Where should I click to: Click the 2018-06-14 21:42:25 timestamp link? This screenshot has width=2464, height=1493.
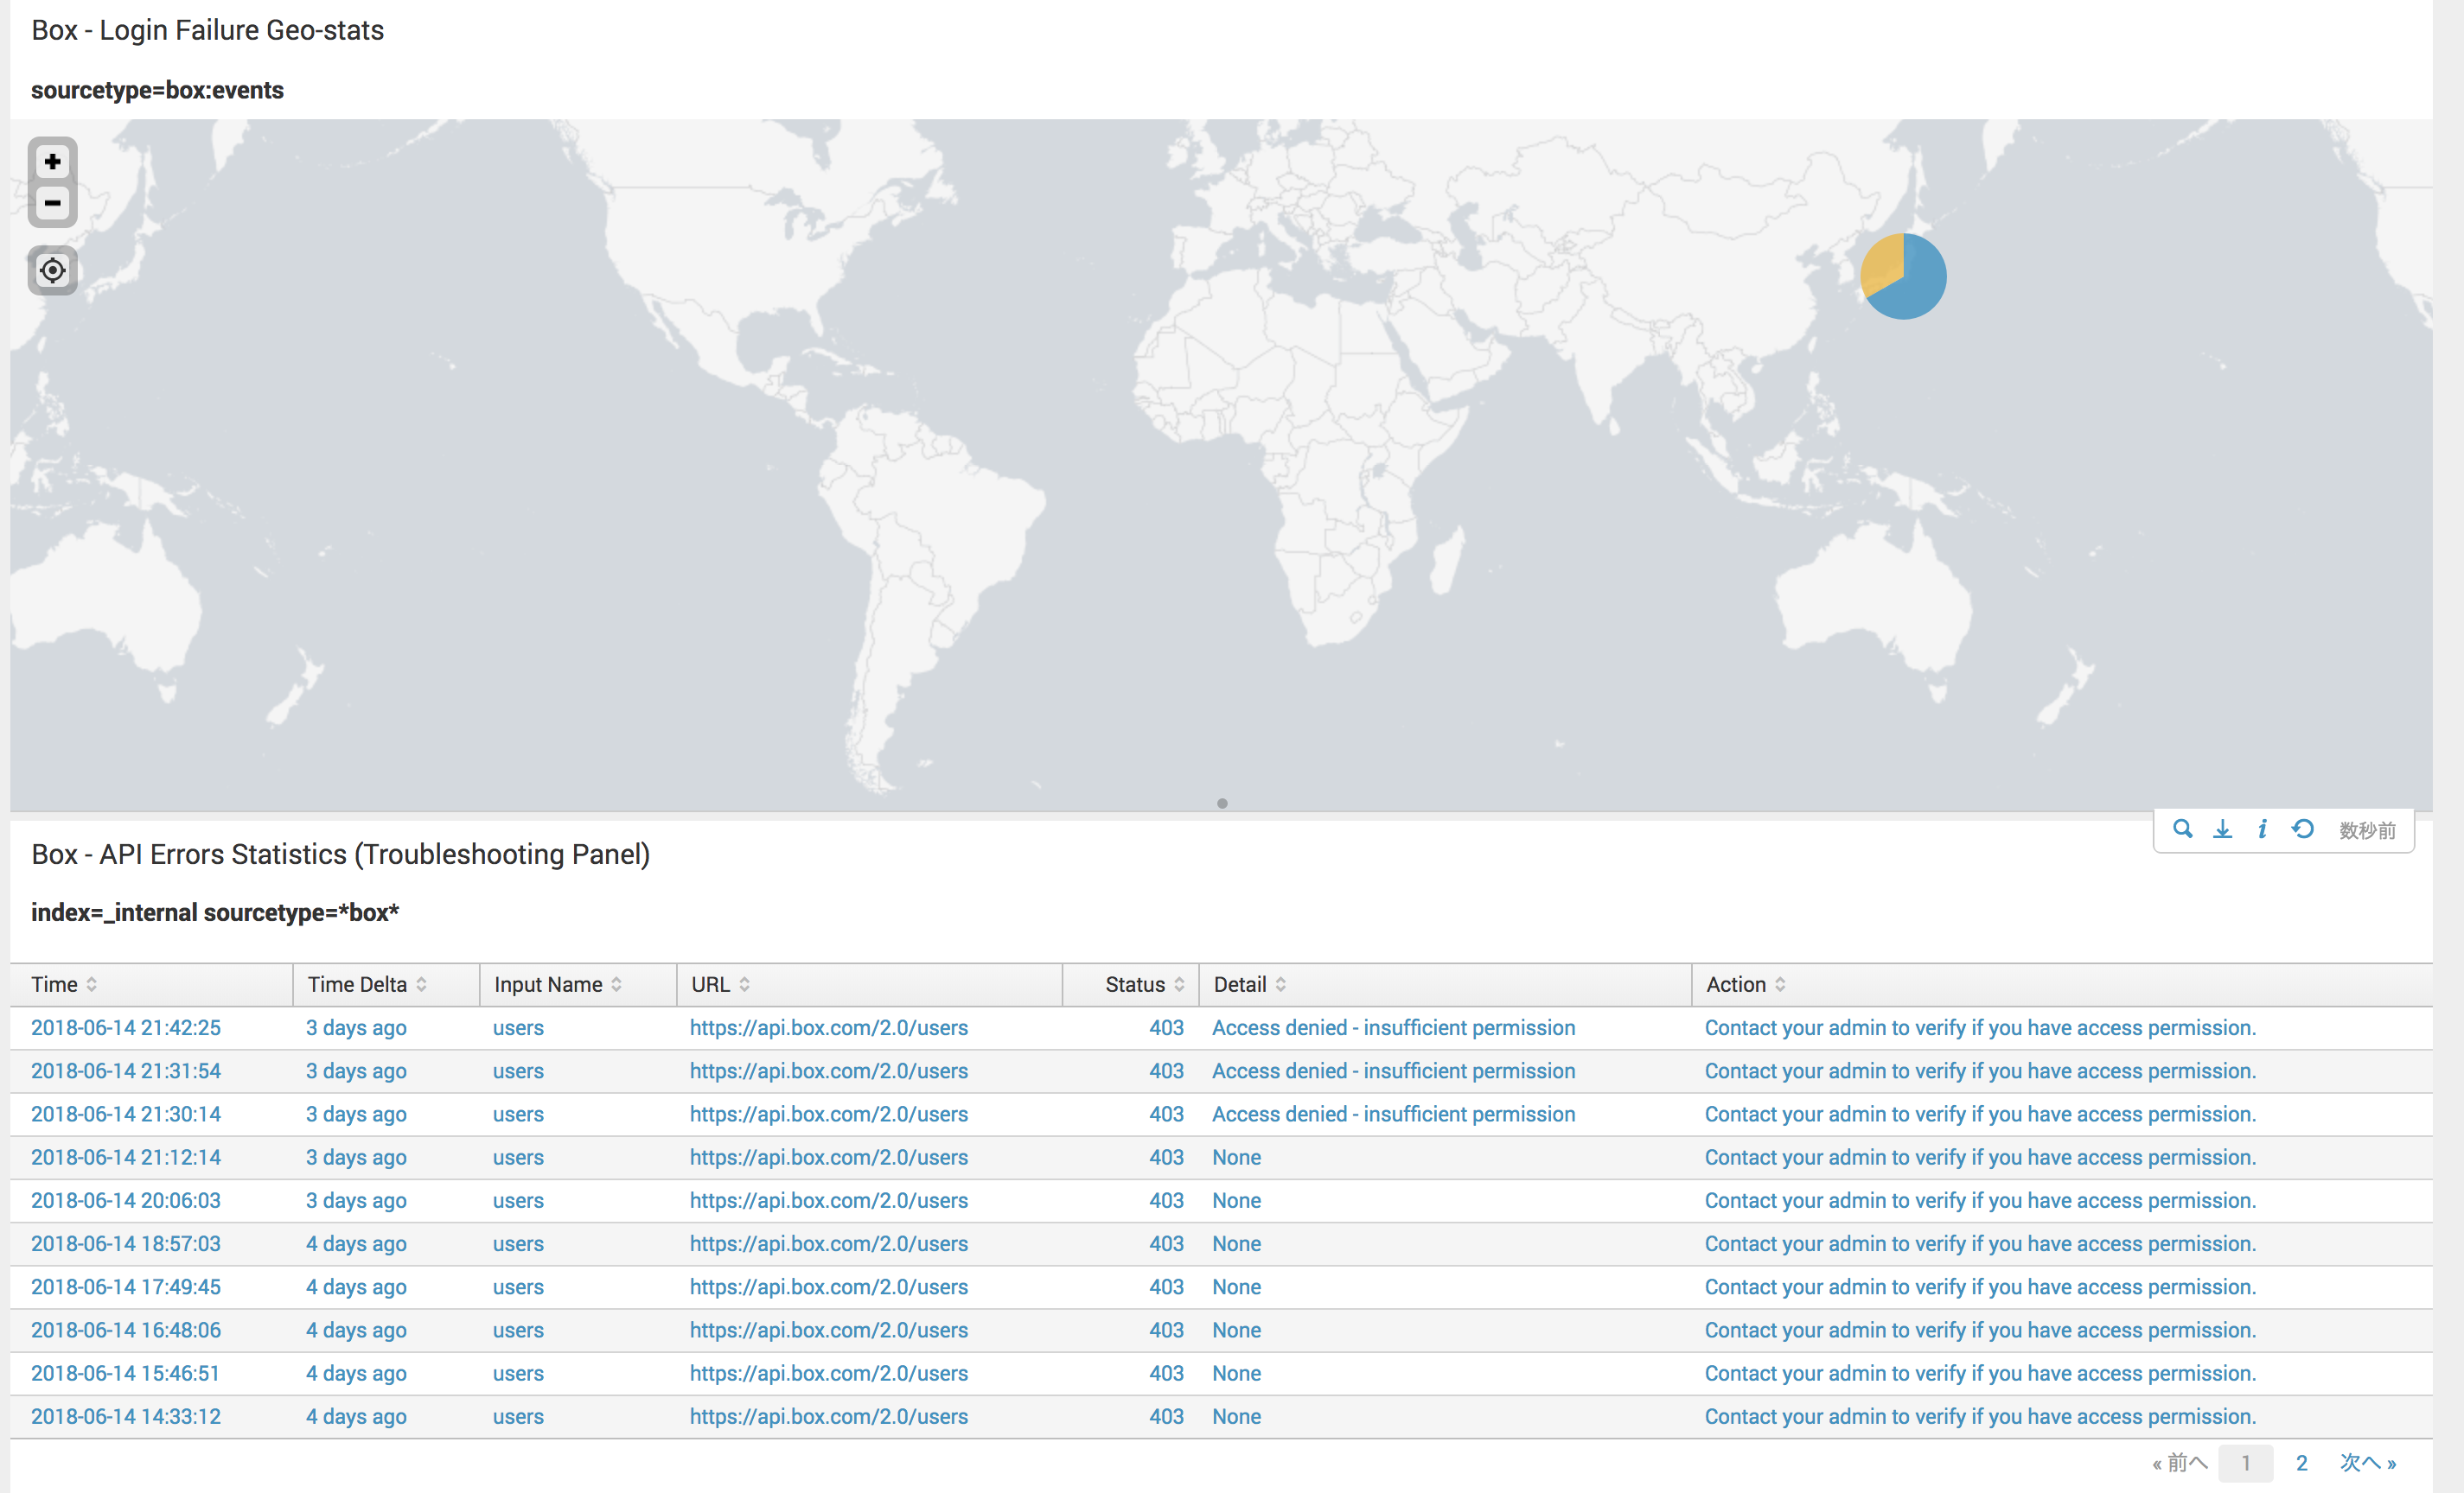125,1027
